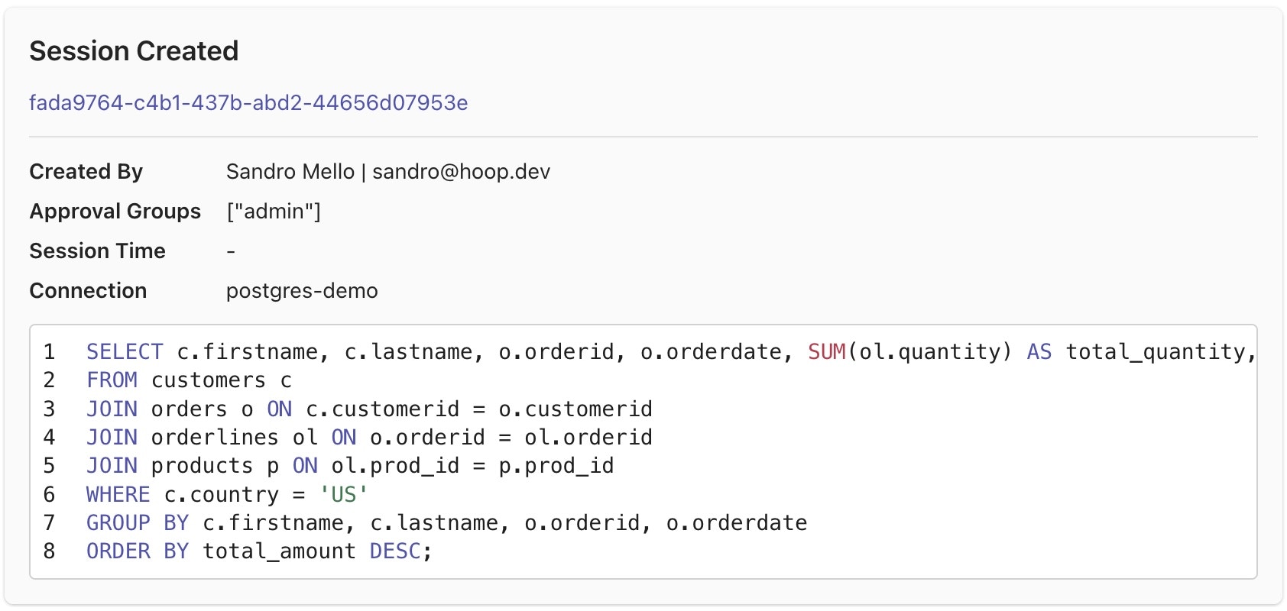Click line number 8 in the gutter

[x=50, y=551]
